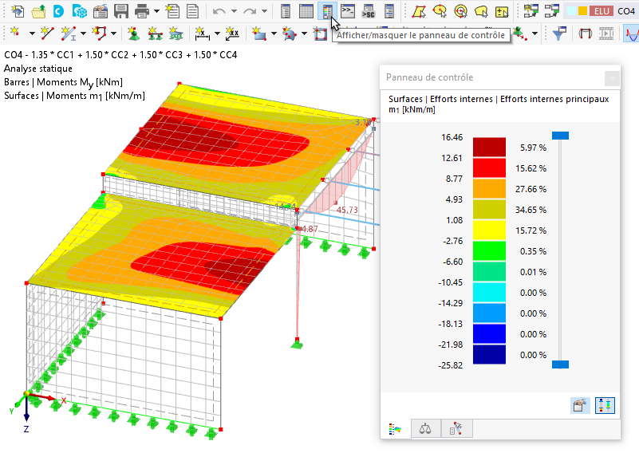Open curved surface tool dropdown
The image size is (639, 453).
point(304,33)
